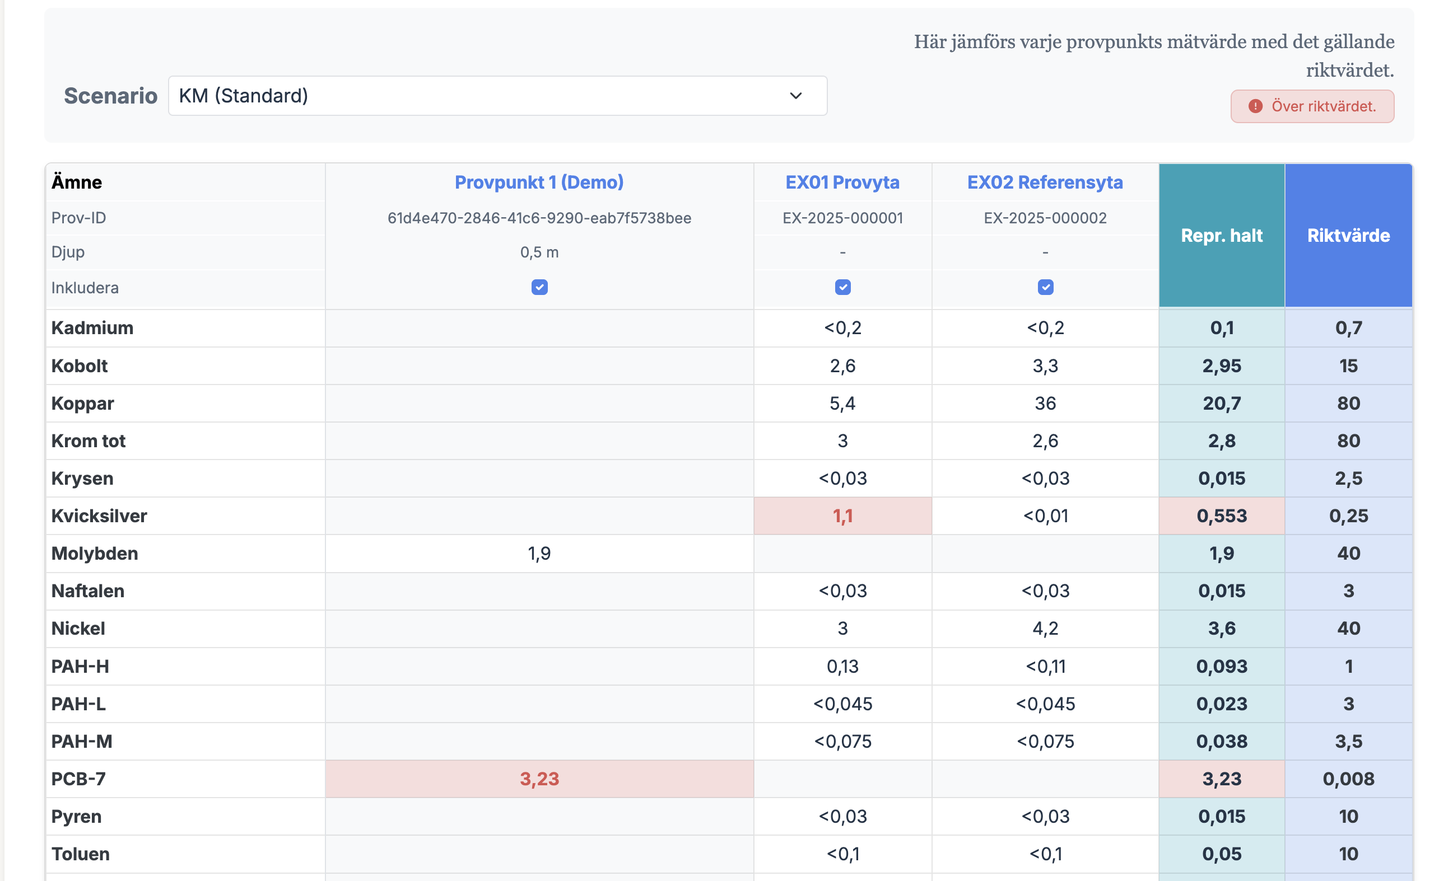Open the EX02 Referensyta column link
The width and height of the screenshot is (1453, 881).
[x=1044, y=182]
